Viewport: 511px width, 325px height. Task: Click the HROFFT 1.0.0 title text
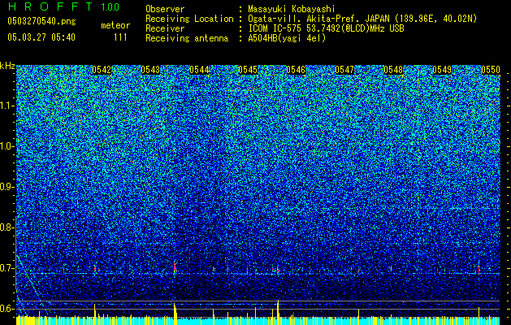[x=63, y=6]
